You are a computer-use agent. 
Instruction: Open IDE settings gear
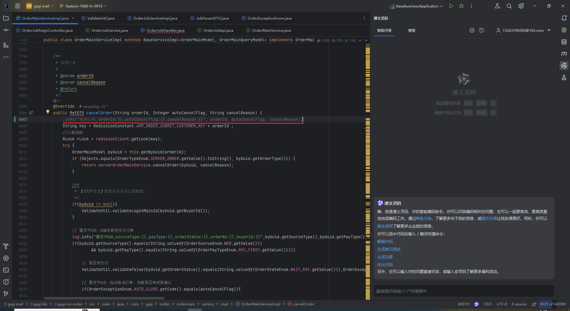pyautogui.click(x=521, y=6)
